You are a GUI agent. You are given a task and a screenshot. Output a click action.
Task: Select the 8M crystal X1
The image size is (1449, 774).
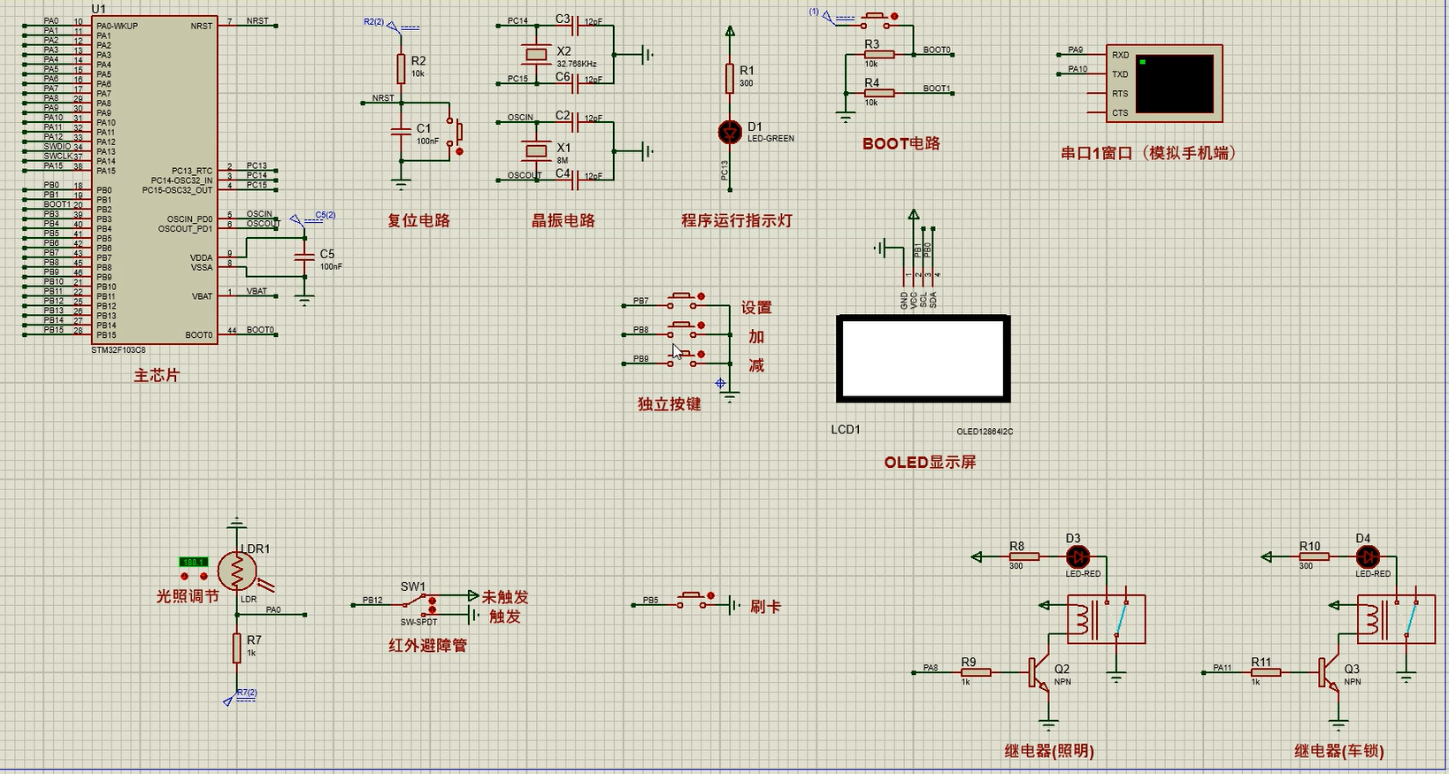tap(537, 151)
